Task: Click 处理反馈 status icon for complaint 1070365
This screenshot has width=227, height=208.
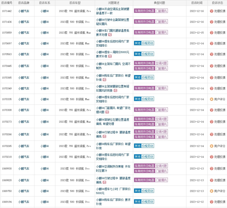Action: tap(212, 78)
